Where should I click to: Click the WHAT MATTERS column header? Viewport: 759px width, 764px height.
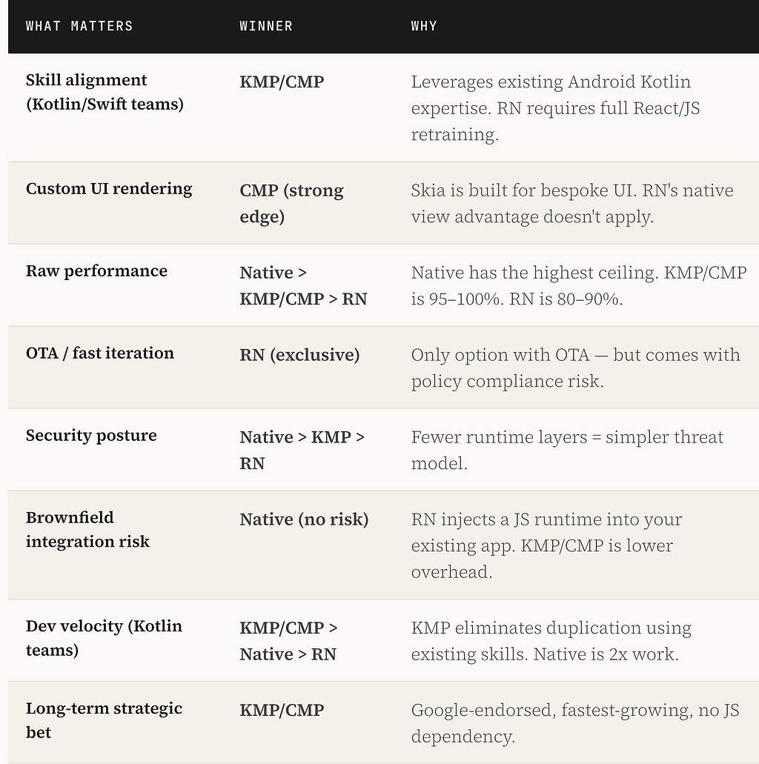pos(79,26)
